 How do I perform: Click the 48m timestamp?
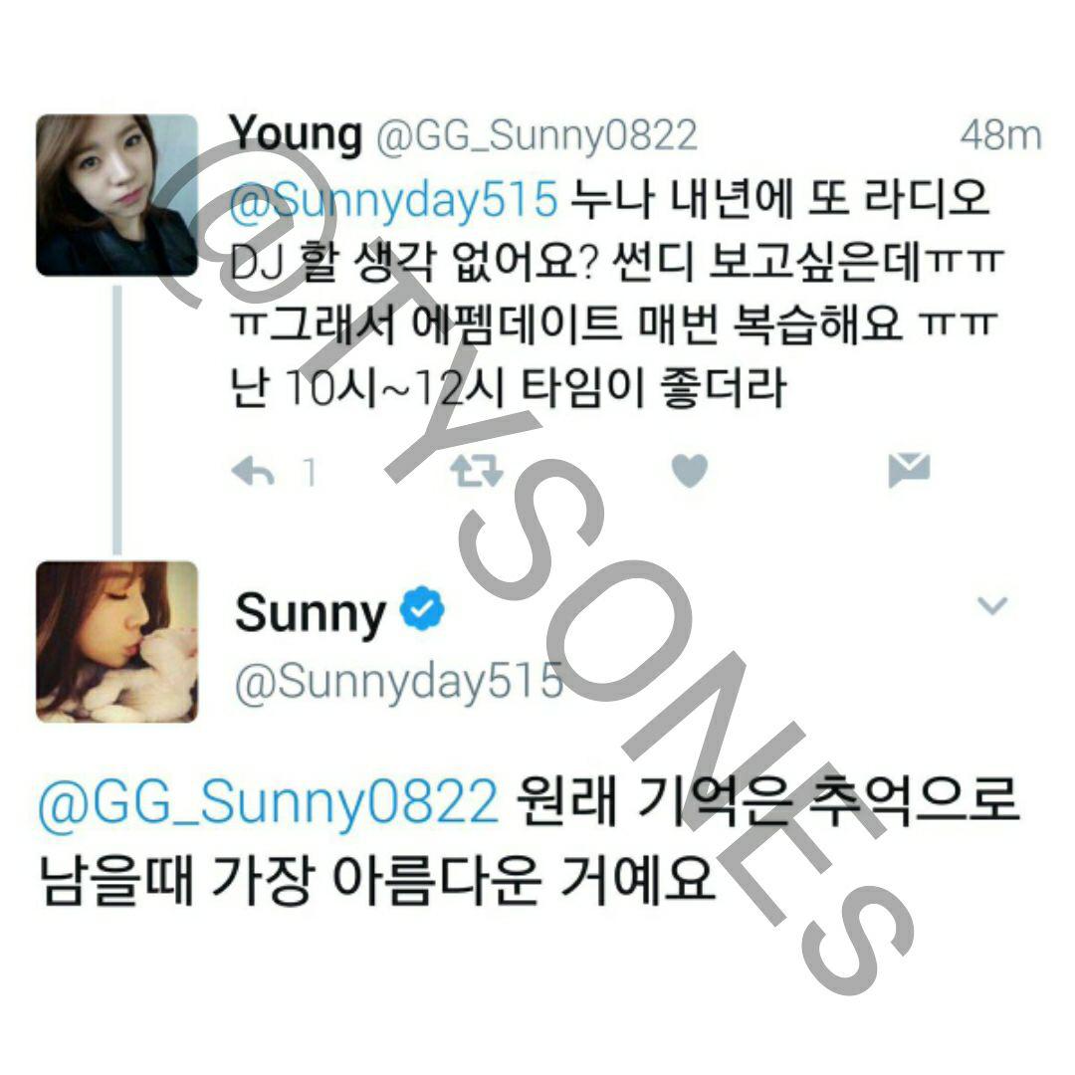tap(1000, 135)
